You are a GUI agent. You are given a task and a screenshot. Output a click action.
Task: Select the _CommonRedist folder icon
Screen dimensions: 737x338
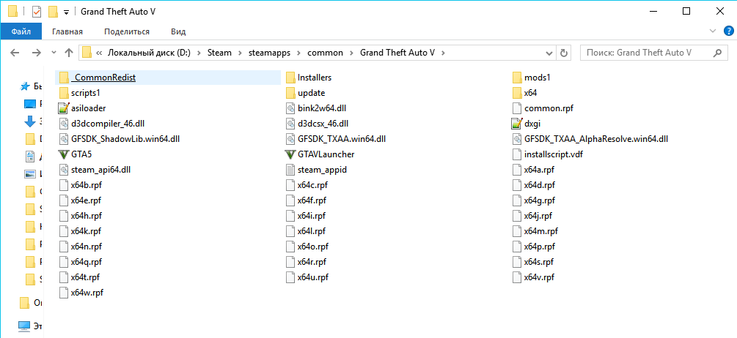[64, 78]
